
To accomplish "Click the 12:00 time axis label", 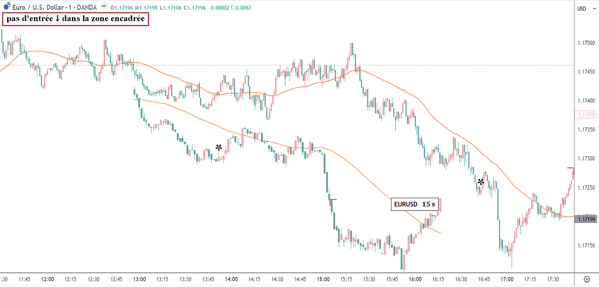I will [x=47, y=279].
